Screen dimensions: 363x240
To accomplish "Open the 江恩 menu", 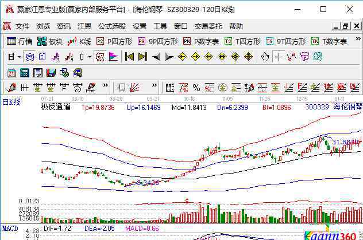I will click(x=84, y=26).
